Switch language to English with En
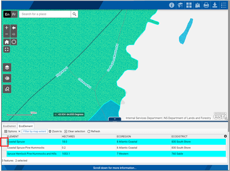230x171 pixels. click(7, 14)
